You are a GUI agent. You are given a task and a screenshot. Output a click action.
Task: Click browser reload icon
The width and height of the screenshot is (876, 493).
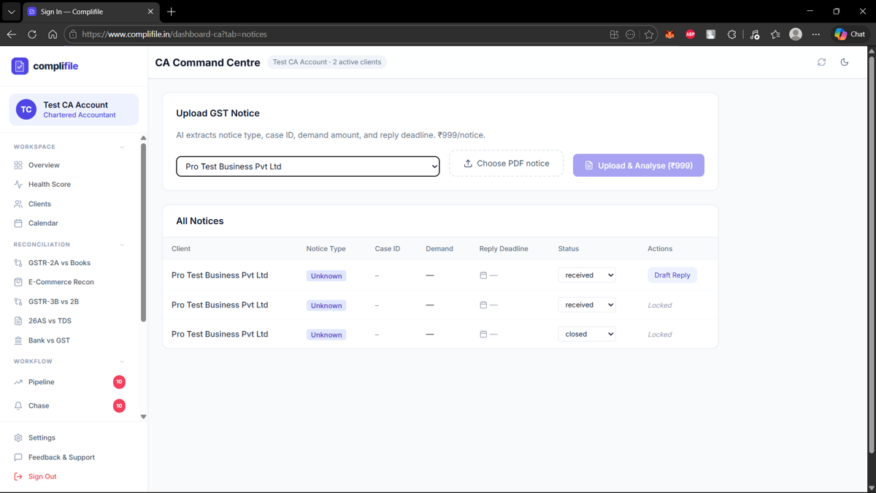tap(32, 34)
